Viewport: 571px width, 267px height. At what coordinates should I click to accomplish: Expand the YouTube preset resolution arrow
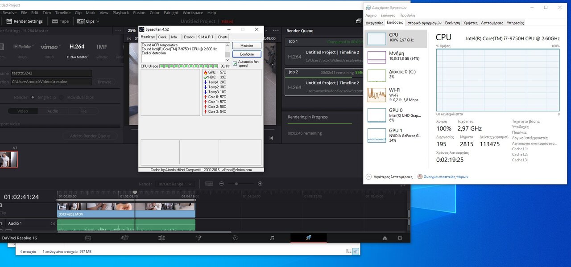tap(33, 46)
